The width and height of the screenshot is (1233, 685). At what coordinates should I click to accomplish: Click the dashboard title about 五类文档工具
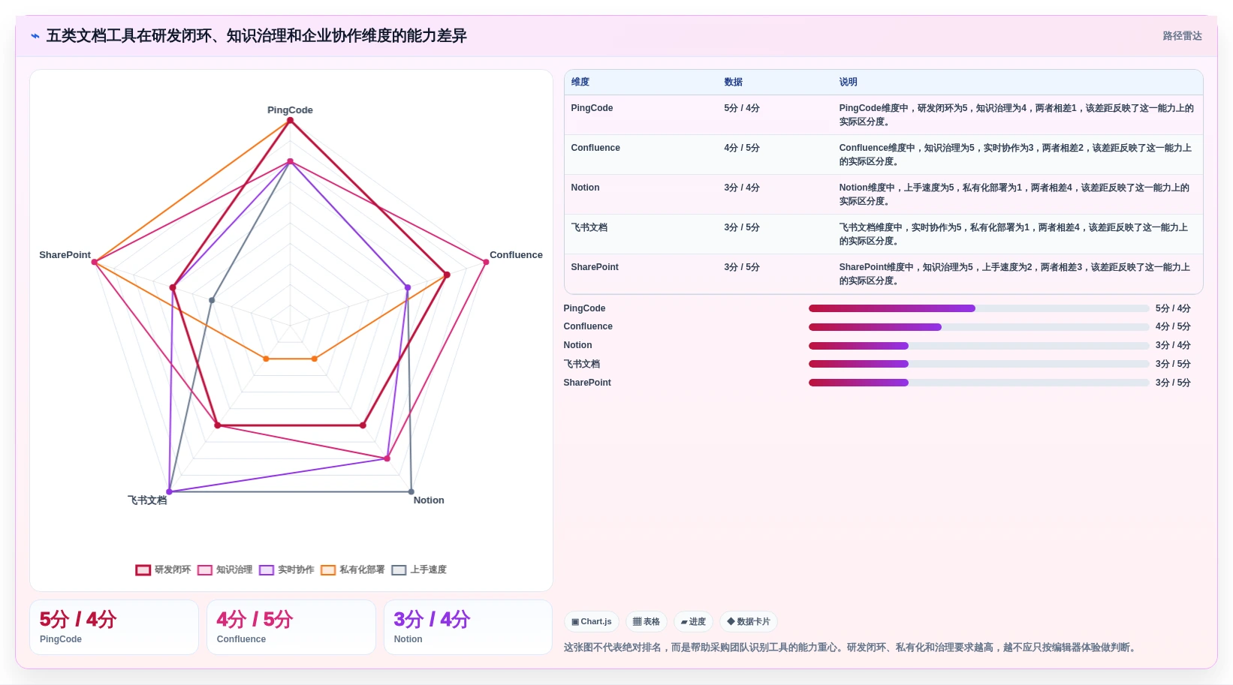click(257, 36)
